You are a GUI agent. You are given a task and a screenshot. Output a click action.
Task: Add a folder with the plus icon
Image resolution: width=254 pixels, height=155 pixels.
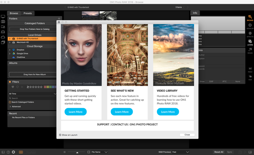click(59, 19)
